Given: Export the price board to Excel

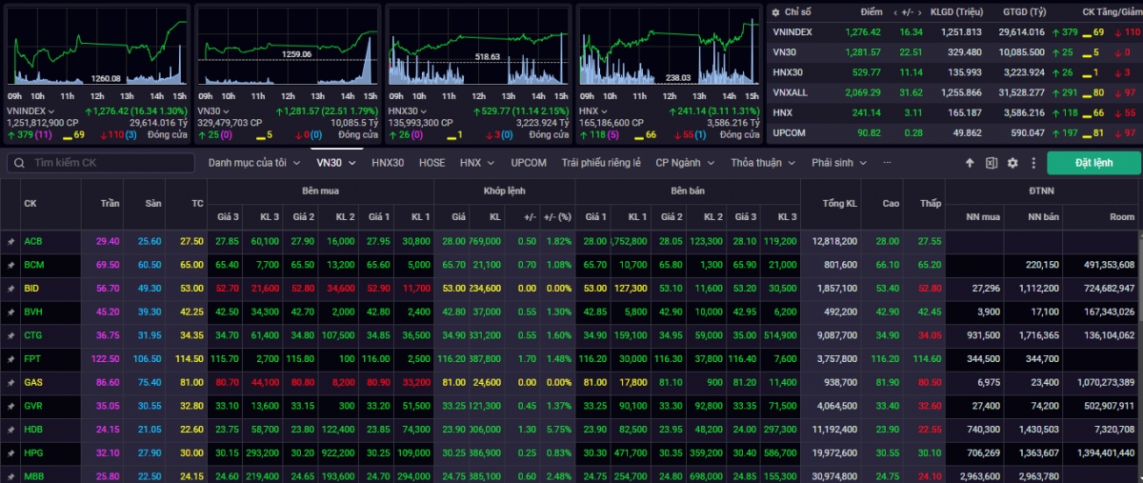Looking at the screenshot, I should tap(992, 163).
